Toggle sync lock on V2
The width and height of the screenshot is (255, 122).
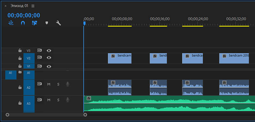[40, 57]
